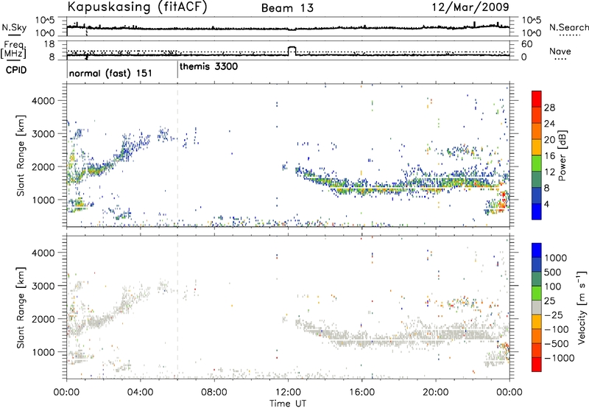Click the "16:00" time tick label
This screenshot has height=408, width=589.
point(361,393)
